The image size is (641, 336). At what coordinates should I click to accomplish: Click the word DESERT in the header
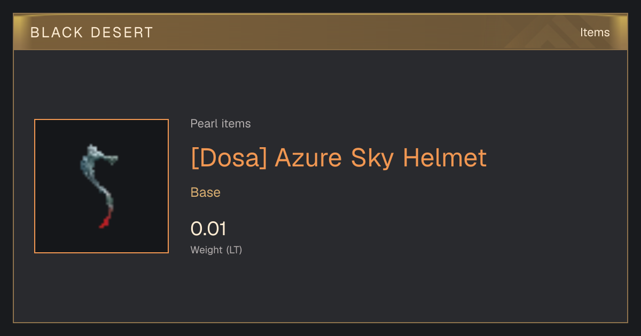coord(122,33)
